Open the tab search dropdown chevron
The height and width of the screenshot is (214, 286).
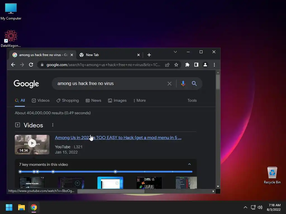click(x=175, y=52)
